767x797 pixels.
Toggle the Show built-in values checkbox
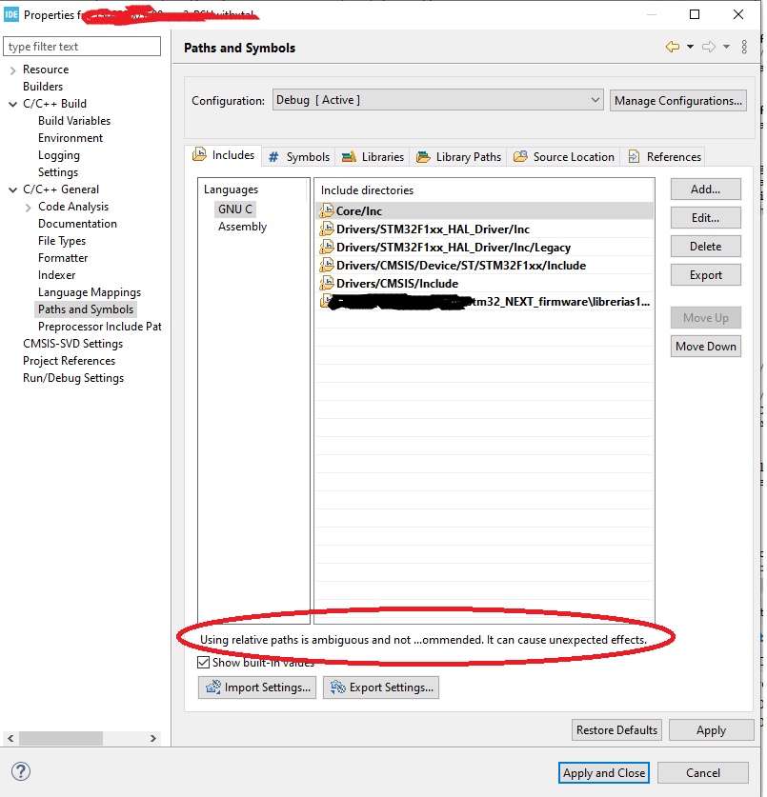coord(204,663)
